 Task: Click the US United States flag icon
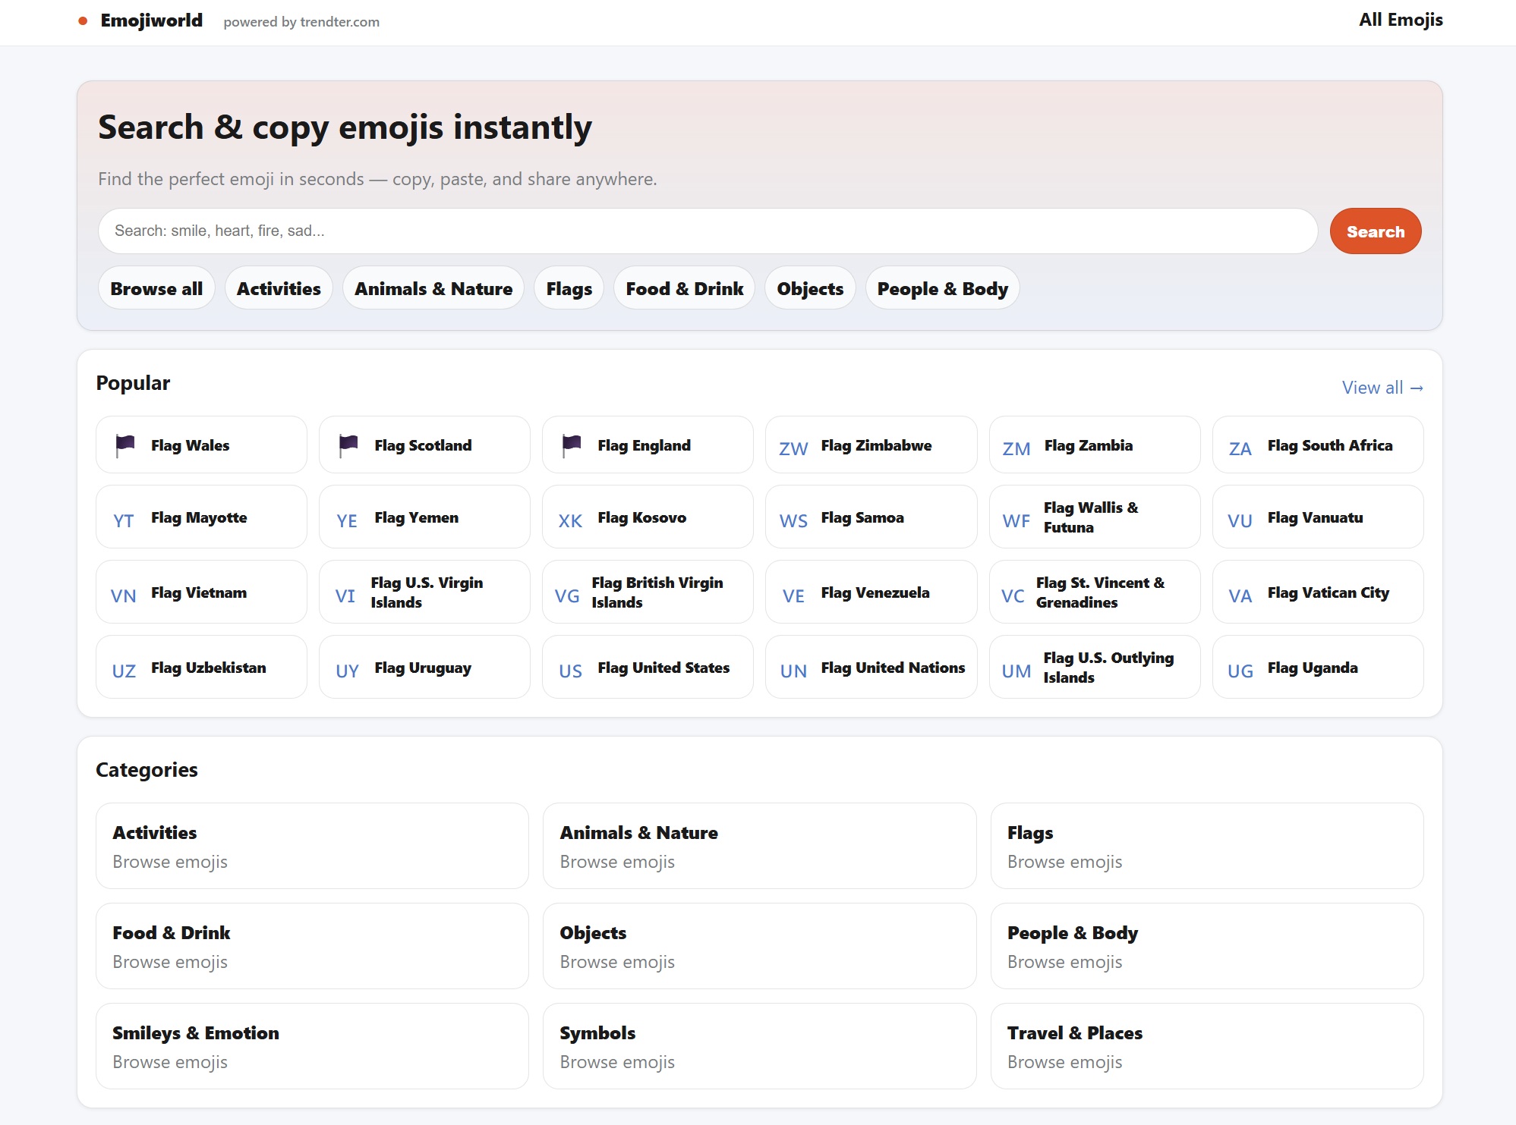coord(570,671)
